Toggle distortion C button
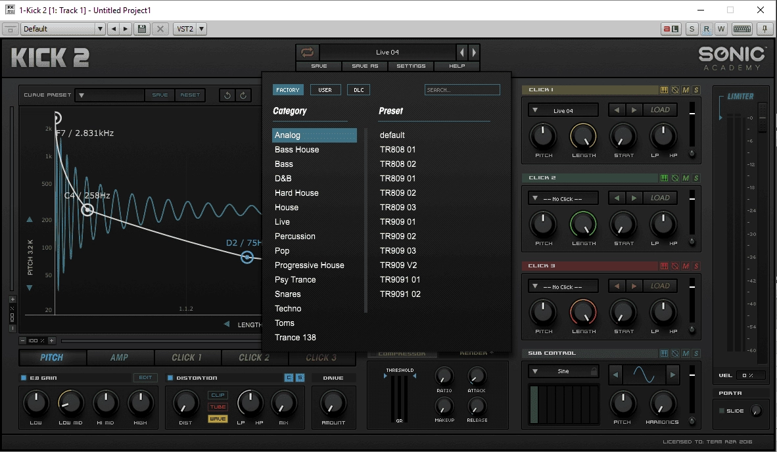 tap(289, 378)
